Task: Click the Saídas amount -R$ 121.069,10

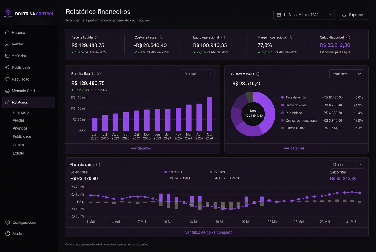Action: [x=227, y=178]
